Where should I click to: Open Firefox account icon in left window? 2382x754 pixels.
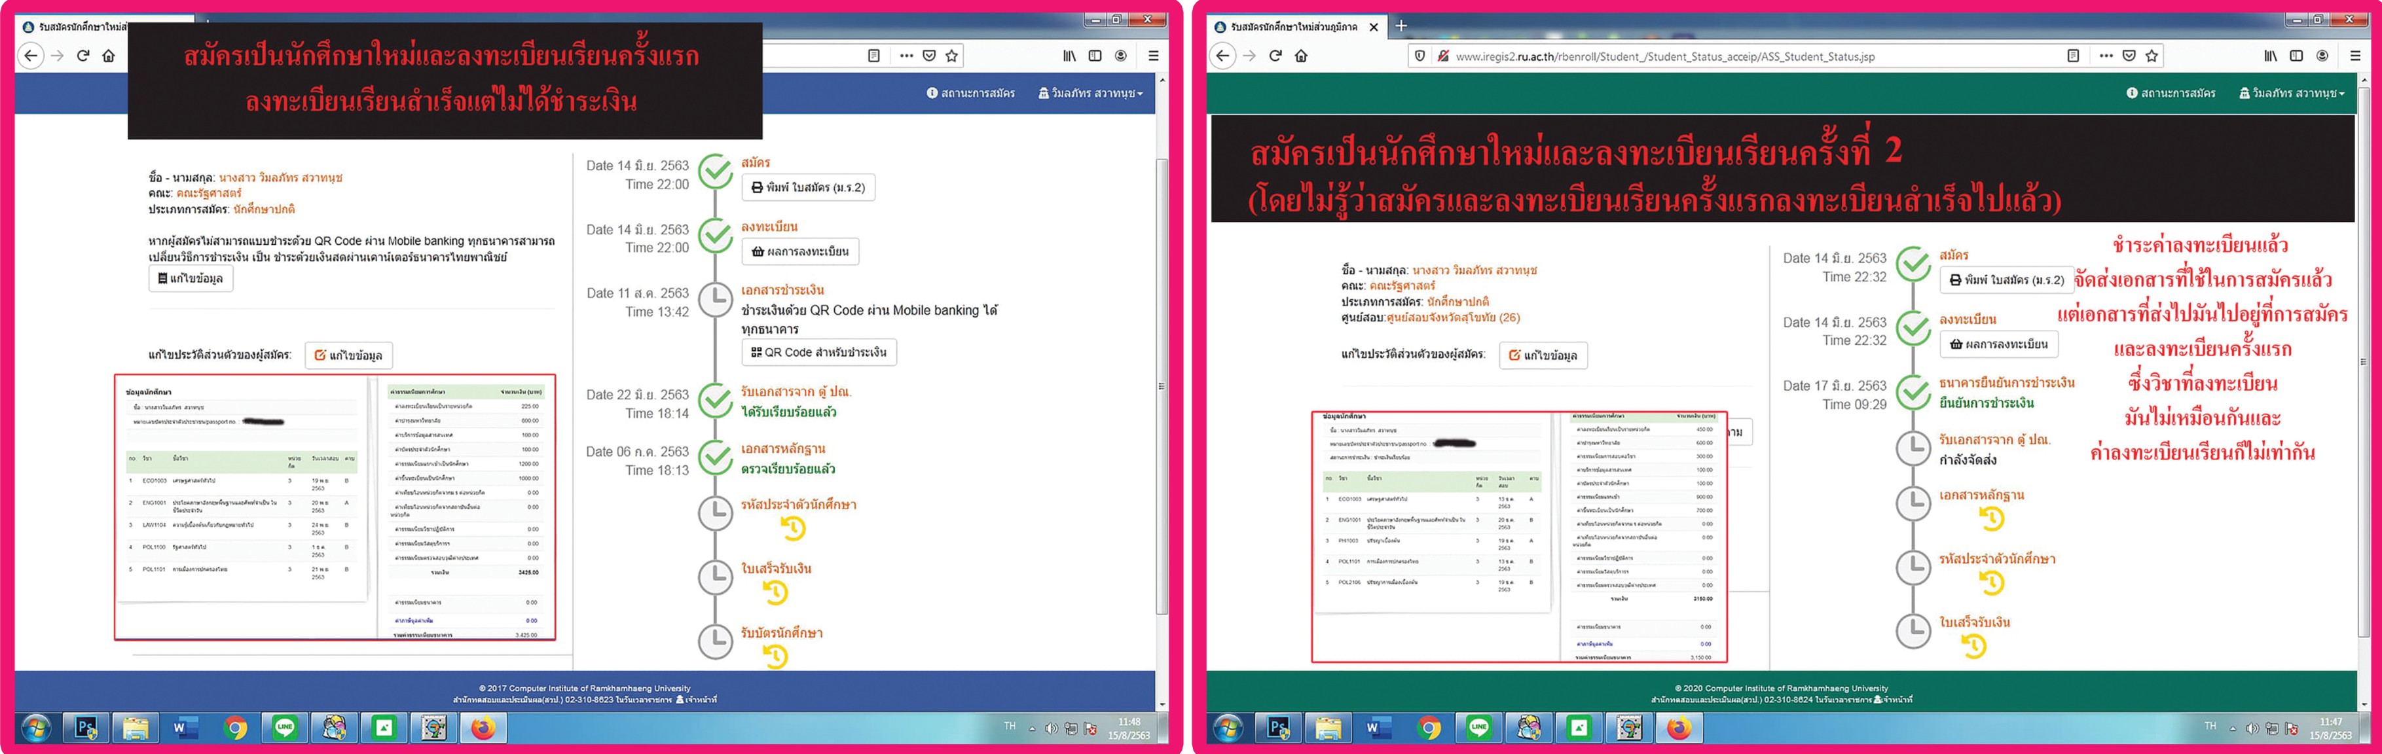[x=1121, y=56]
